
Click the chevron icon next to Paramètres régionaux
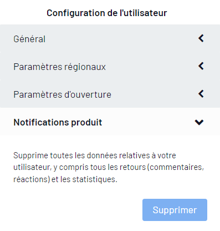point(201,66)
